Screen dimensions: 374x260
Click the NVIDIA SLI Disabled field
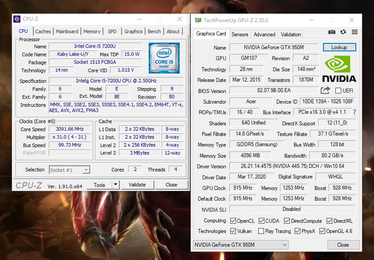pyautogui.click(x=292, y=209)
